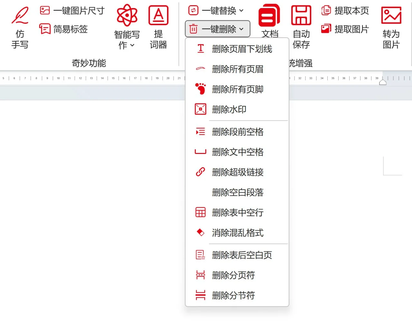Select 删除所有页眉 from the menu
412x324 pixels.
pyautogui.click(x=238, y=69)
